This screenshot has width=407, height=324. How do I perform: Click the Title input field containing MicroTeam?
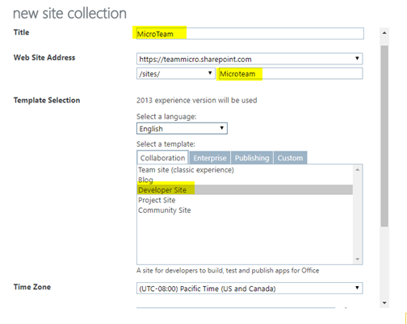[250, 34]
